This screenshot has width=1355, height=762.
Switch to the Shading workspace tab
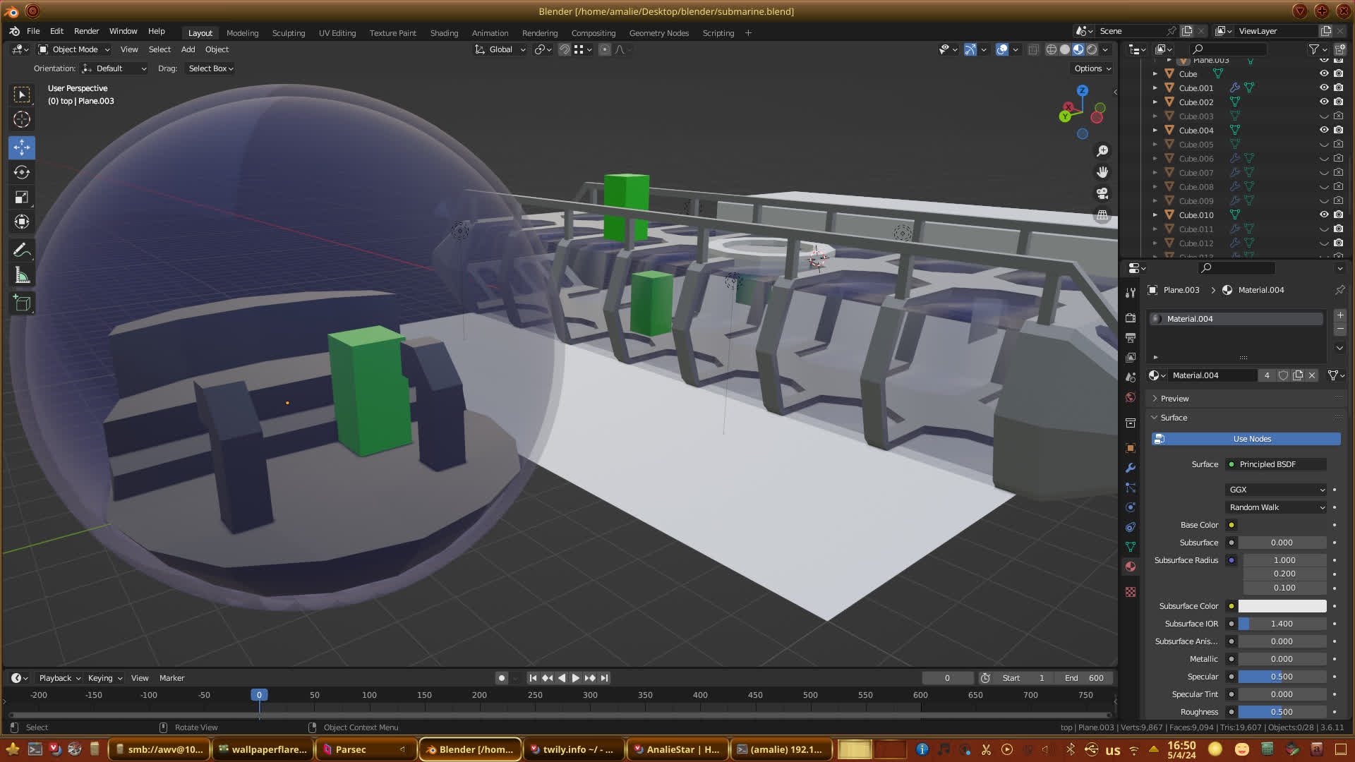pyautogui.click(x=444, y=33)
